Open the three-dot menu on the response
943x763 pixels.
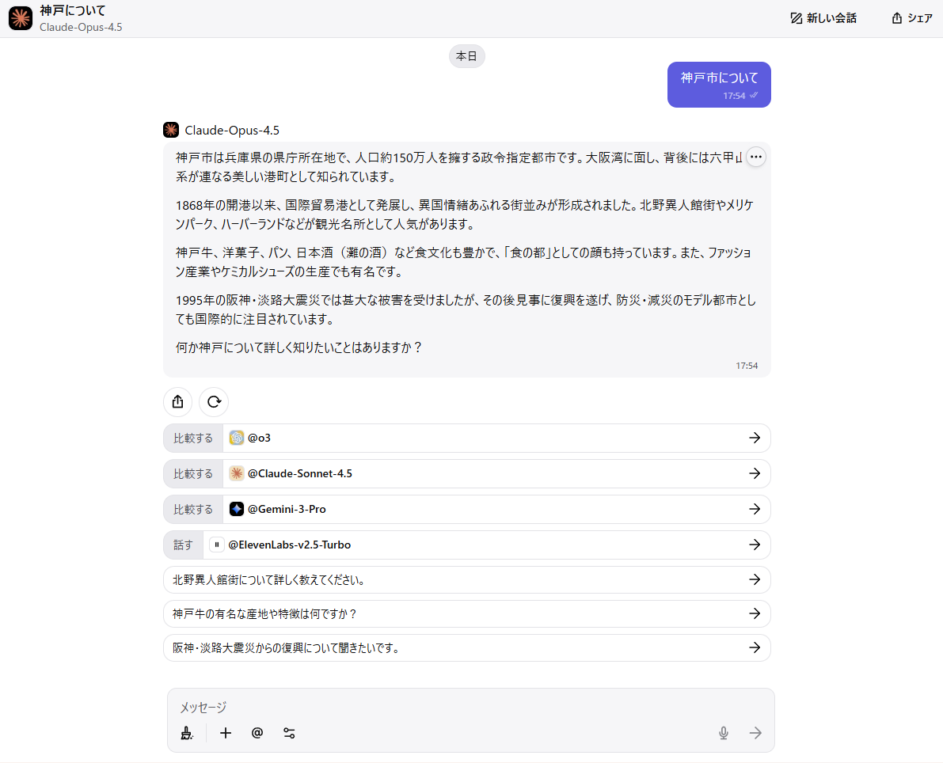[756, 158]
